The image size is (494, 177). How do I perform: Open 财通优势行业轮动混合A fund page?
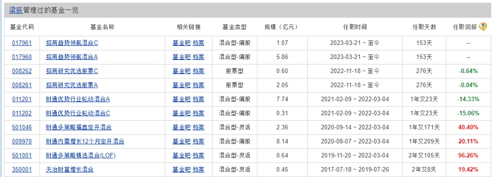coord(78,99)
